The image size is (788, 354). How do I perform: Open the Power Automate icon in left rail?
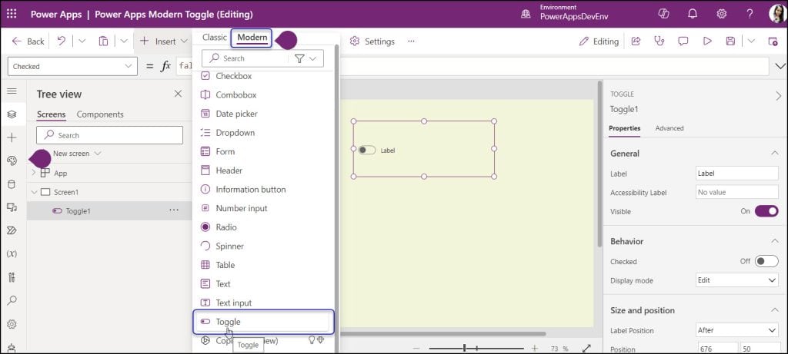coord(12,230)
